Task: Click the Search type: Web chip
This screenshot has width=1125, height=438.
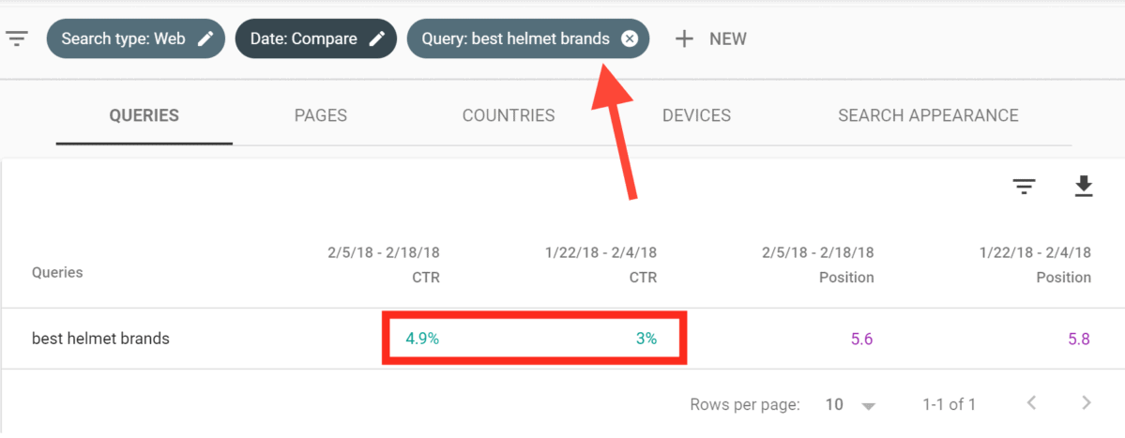Action: point(136,38)
